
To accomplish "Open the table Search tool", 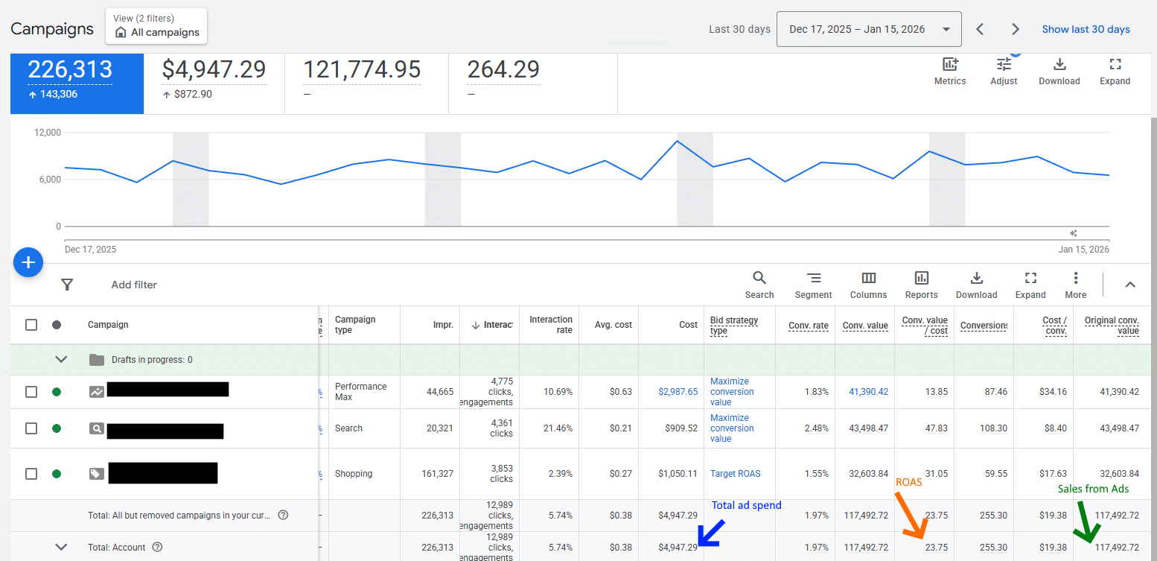I will pos(759,285).
